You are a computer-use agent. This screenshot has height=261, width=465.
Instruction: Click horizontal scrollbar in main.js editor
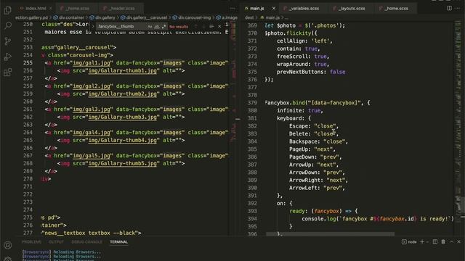pos(330,234)
